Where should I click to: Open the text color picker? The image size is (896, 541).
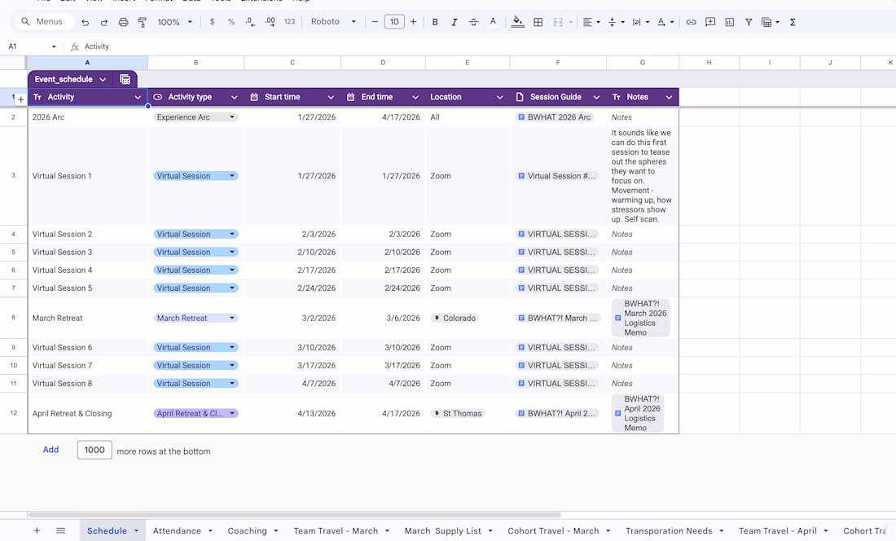point(493,22)
